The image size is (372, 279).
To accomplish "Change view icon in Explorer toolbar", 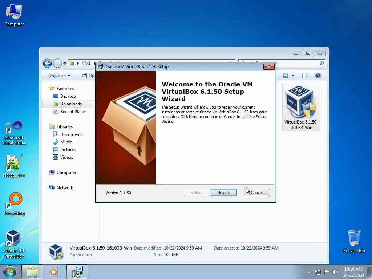I will coord(286,76).
